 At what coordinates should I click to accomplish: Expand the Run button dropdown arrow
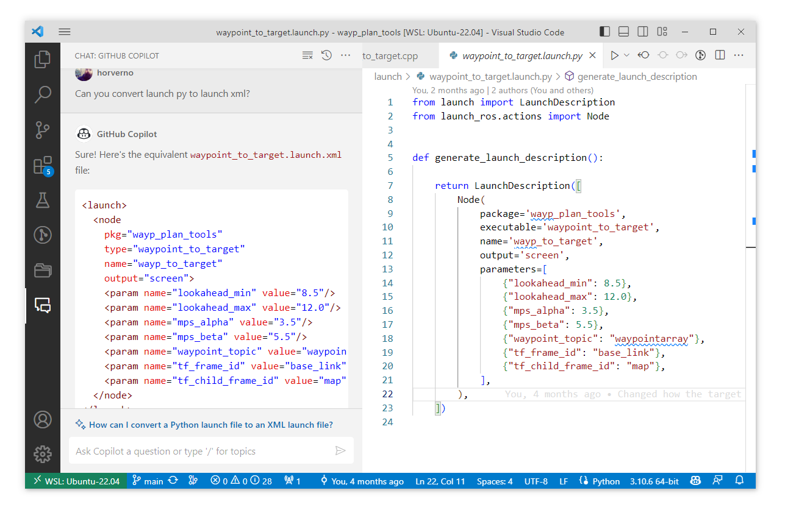pos(626,55)
